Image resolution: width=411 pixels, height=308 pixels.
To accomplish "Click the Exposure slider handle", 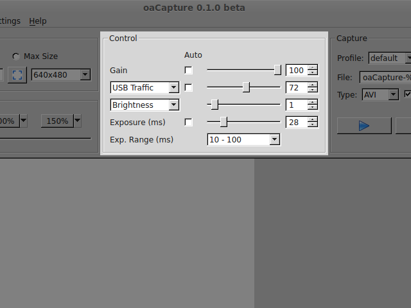I will tap(223, 123).
